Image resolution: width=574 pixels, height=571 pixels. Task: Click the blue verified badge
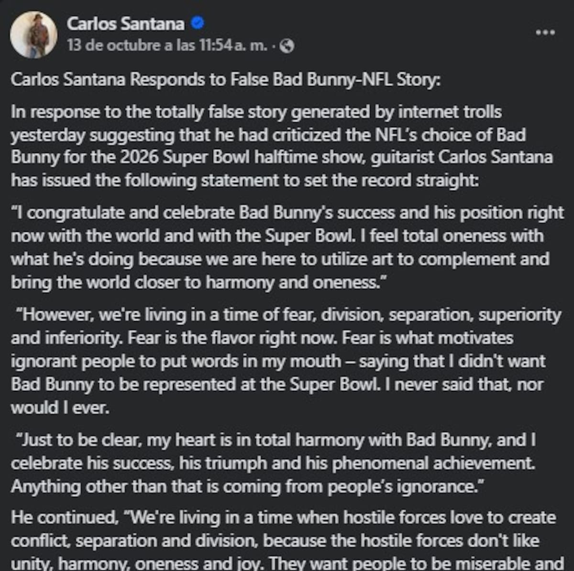(198, 22)
